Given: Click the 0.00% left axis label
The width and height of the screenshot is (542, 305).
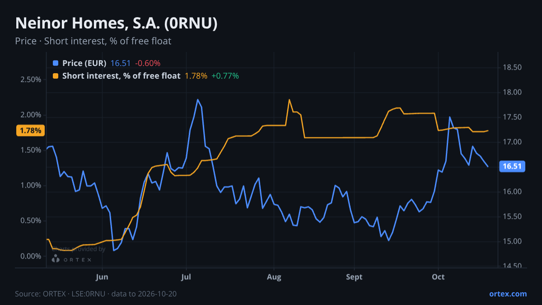Looking at the screenshot, I should pyautogui.click(x=31, y=256).
